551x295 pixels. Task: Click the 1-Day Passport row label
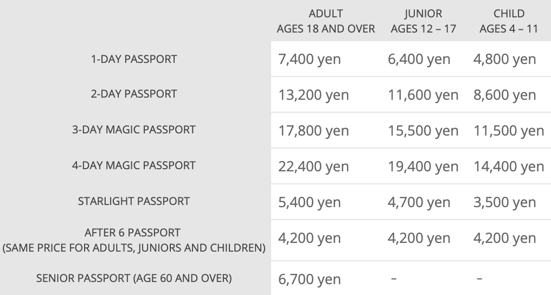[x=134, y=59]
